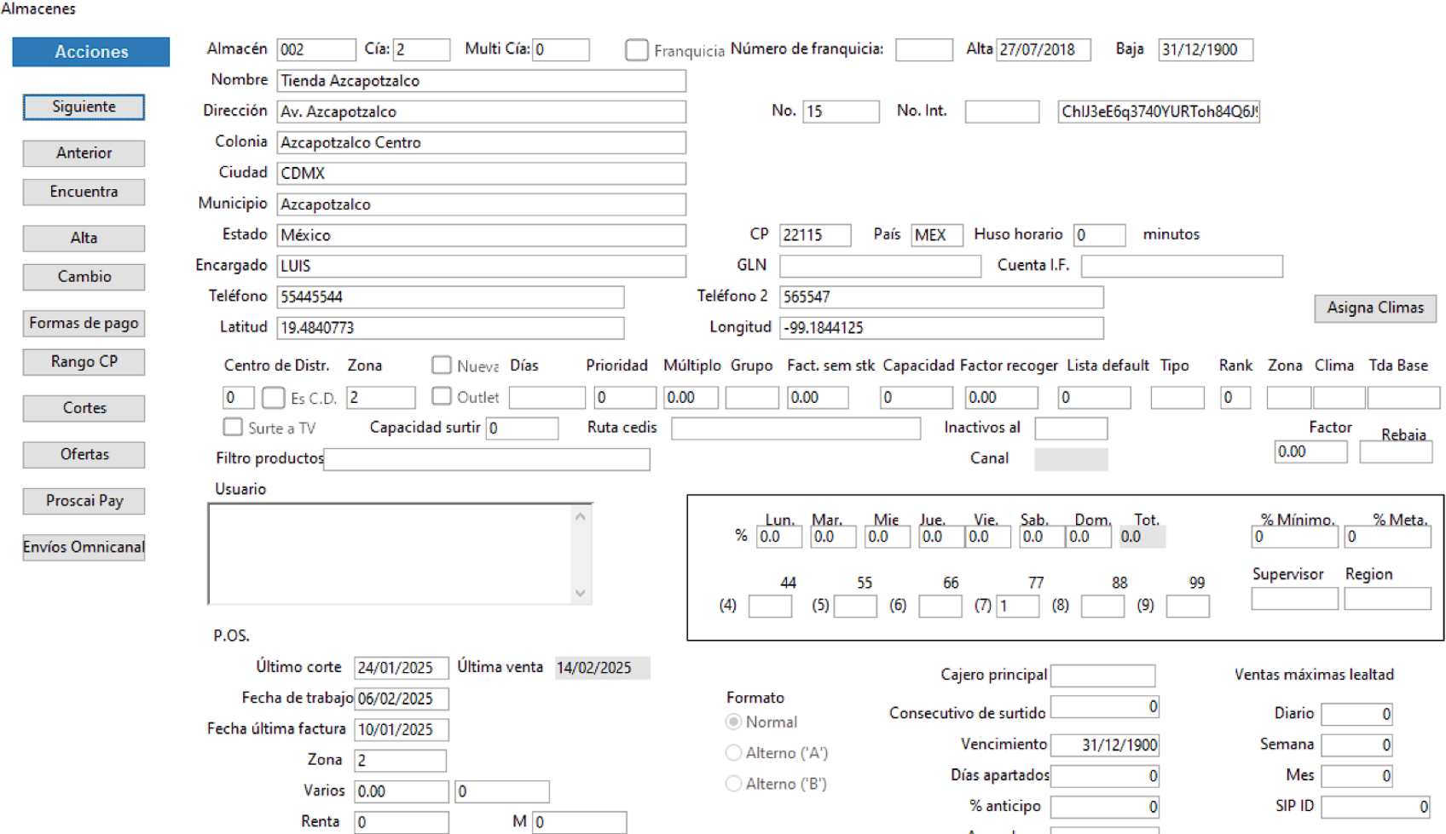Open the Ofertas button
1446x834 pixels.
coord(84,455)
